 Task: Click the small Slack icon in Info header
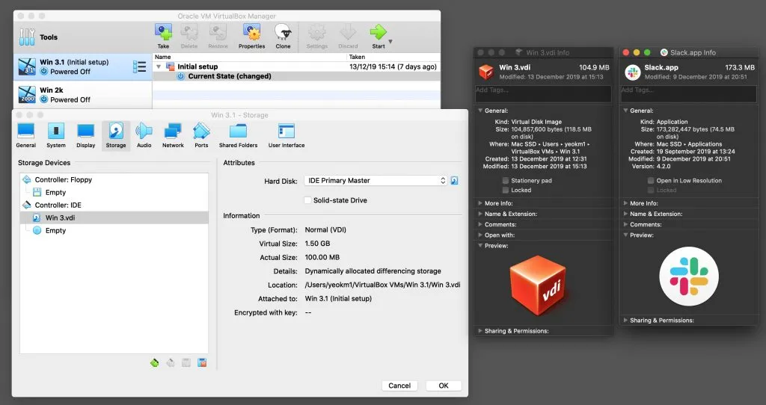[x=633, y=72]
